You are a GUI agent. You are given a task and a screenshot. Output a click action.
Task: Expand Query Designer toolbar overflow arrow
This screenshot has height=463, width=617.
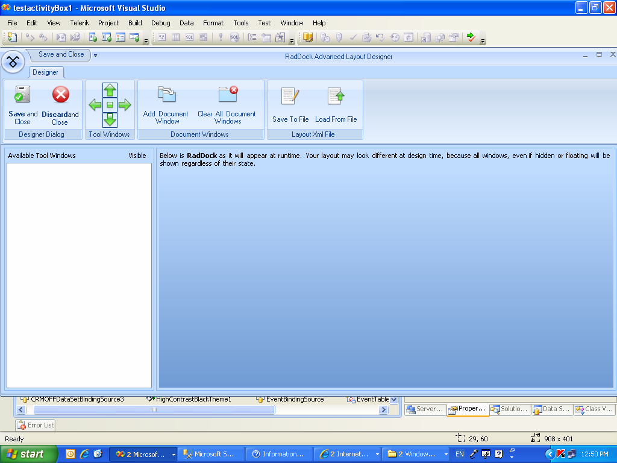pyautogui.click(x=292, y=40)
